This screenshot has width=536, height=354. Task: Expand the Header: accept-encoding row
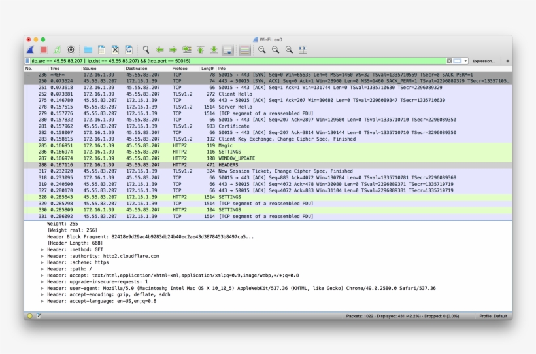[42, 294]
